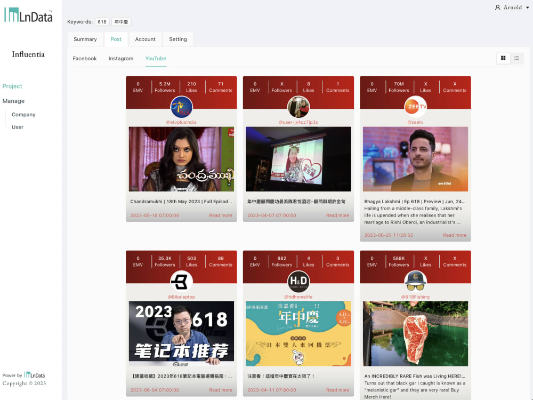The image size is (533, 400).
Task: Click the 588K Followers stat
Action: [399, 261]
